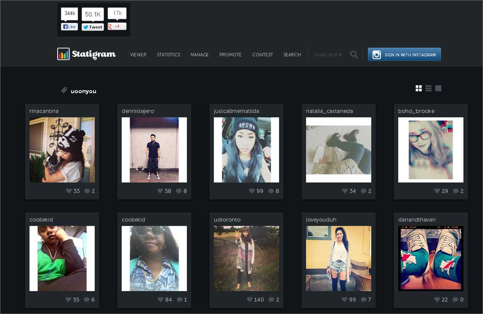Click heart icon on boho_brooke's post
This screenshot has height=314, width=483.
[x=437, y=191]
